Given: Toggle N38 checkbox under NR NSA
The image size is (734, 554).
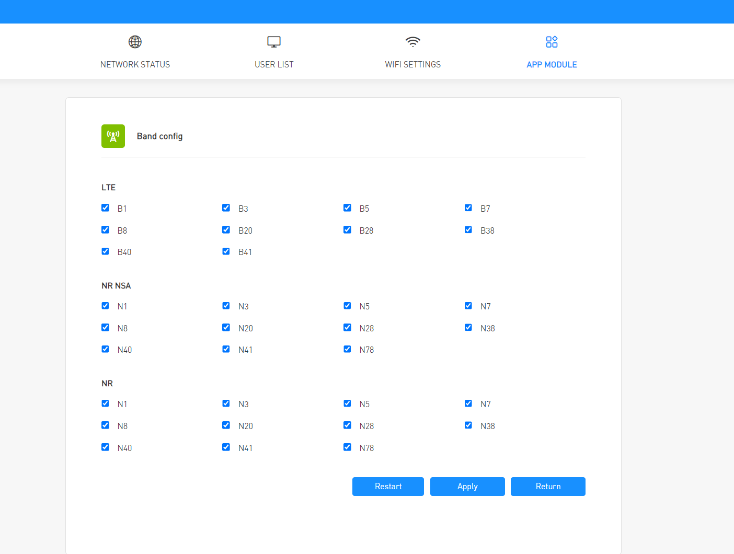Looking at the screenshot, I should [x=468, y=327].
